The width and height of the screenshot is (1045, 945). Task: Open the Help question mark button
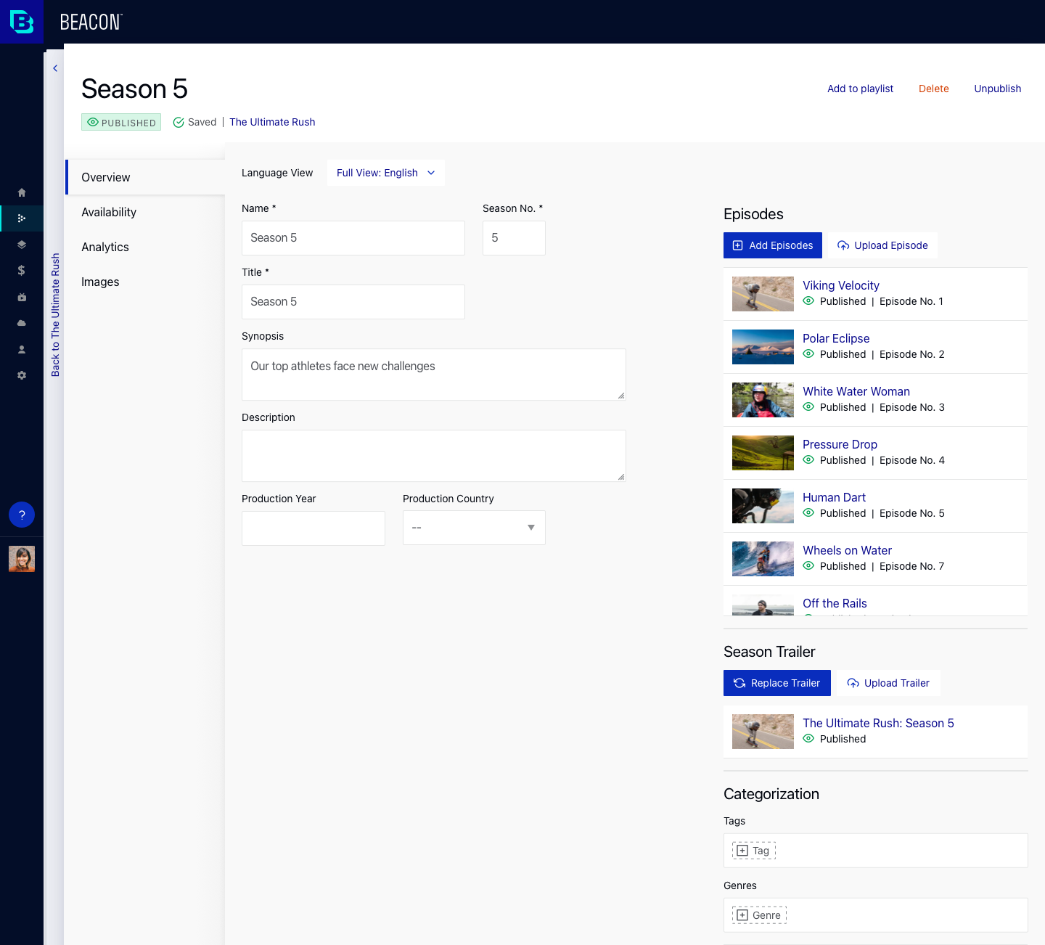(22, 515)
